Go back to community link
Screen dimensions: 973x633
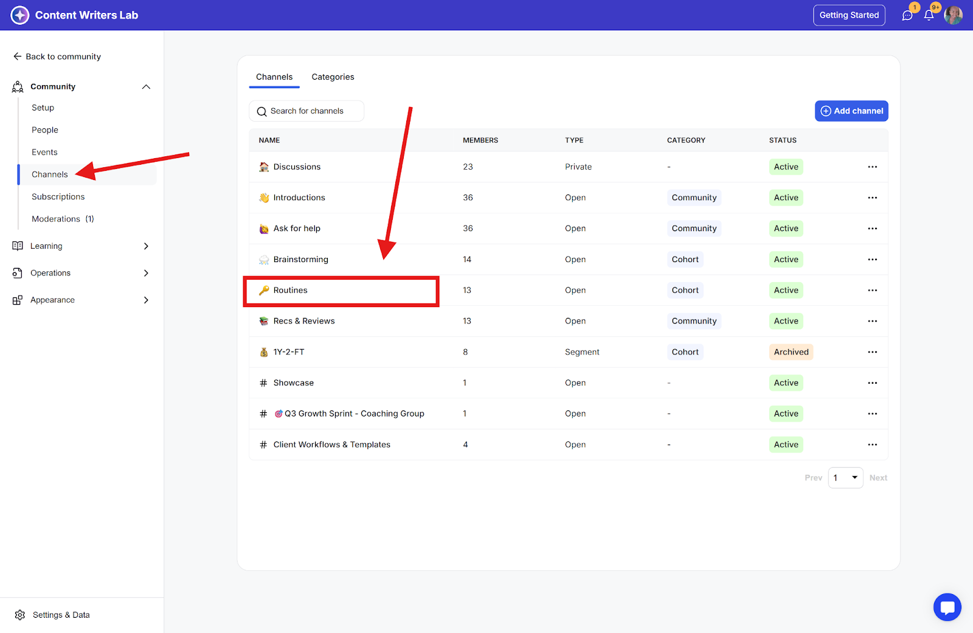(x=57, y=57)
